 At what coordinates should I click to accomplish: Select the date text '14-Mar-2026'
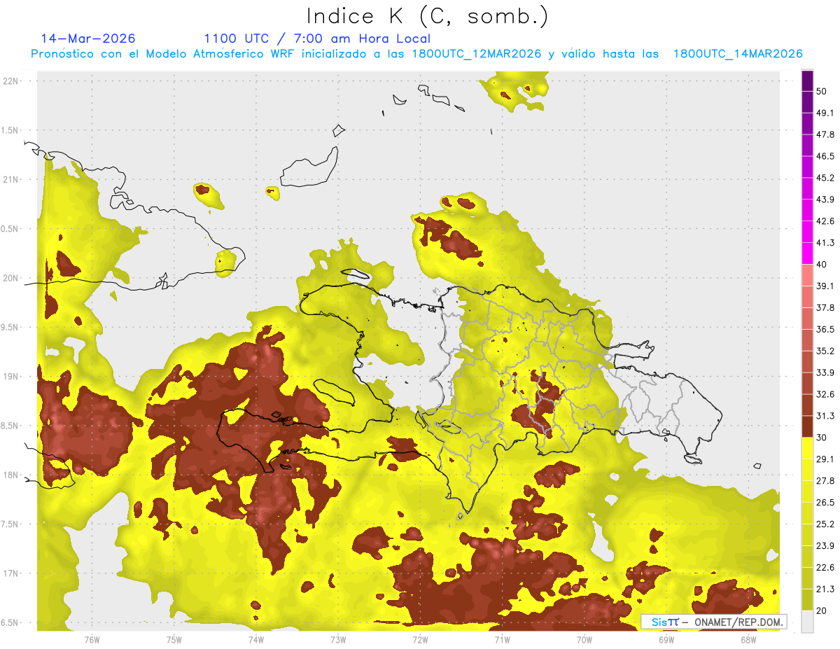(x=88, y=39)
